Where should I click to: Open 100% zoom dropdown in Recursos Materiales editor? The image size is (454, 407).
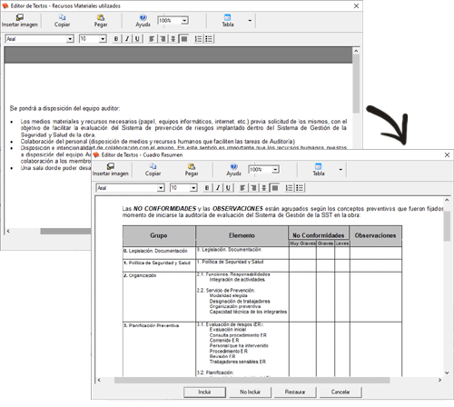184,21
